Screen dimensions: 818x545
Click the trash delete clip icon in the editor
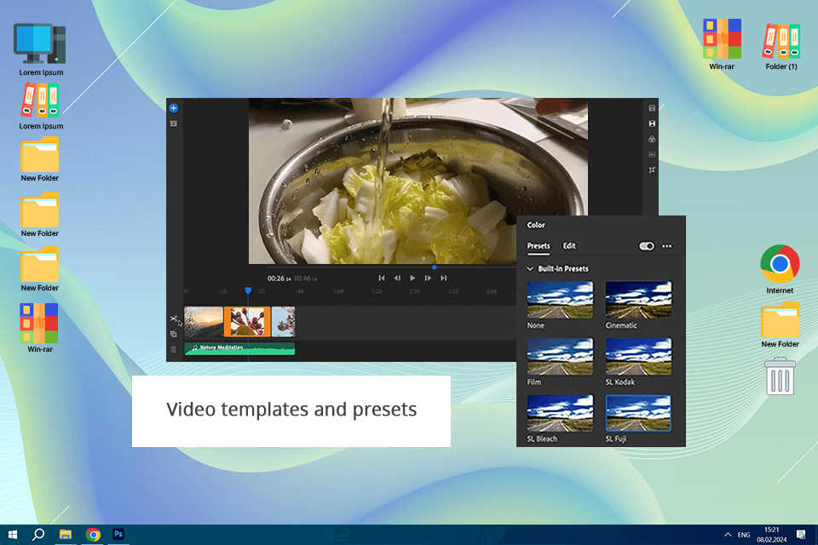tap(174, 350)
